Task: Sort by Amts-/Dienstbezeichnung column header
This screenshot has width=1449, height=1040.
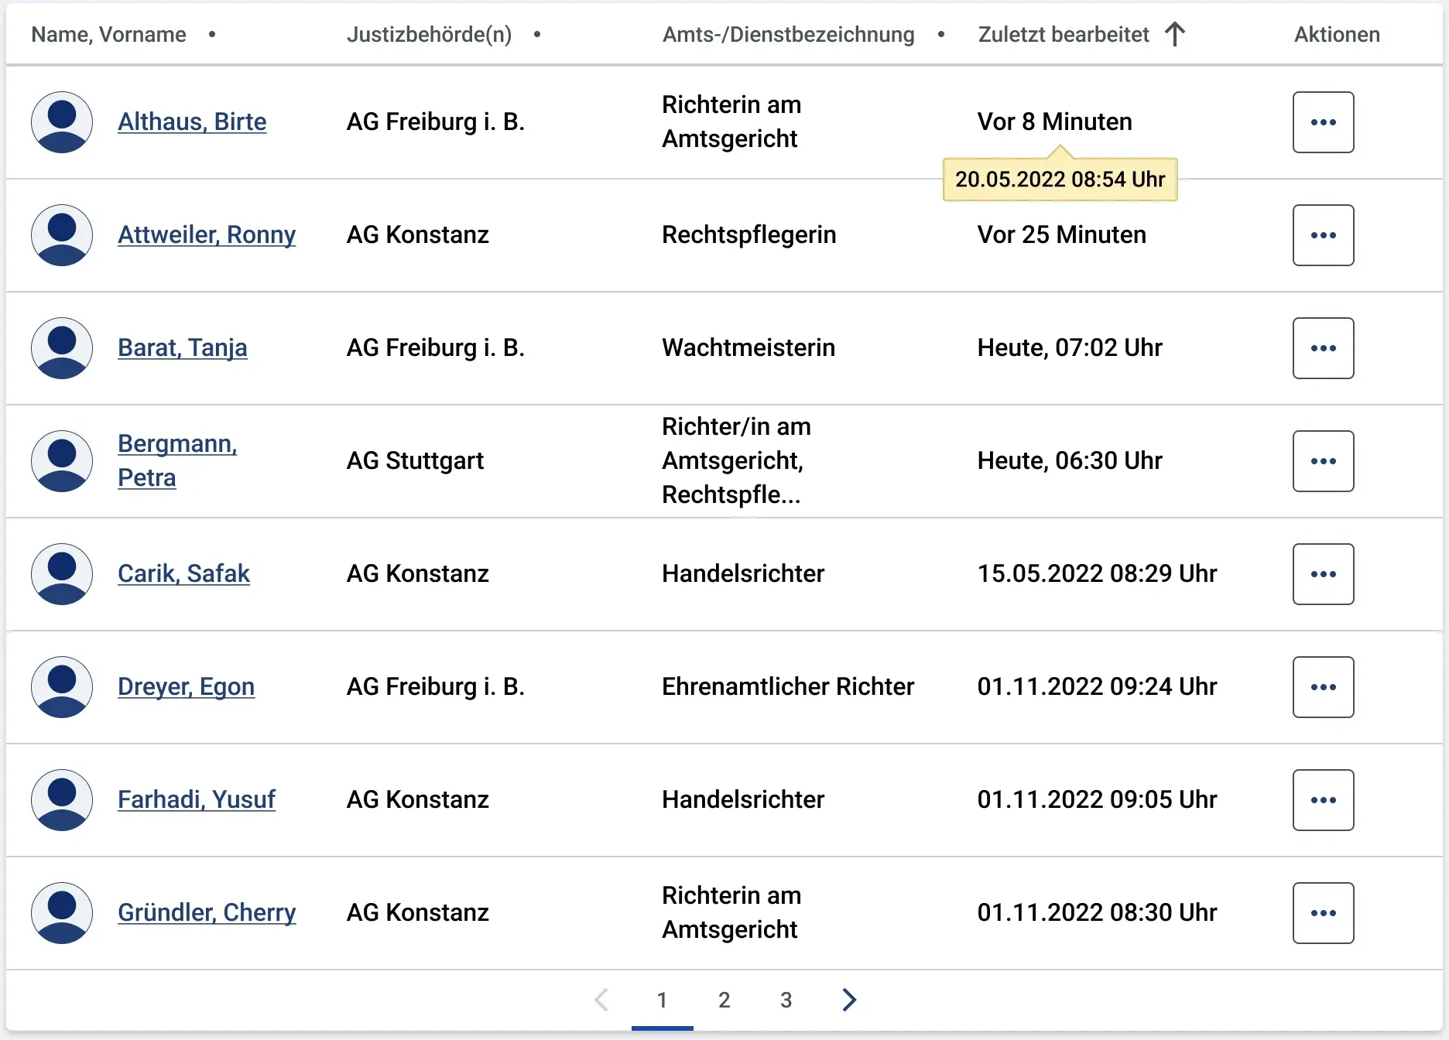Action: click(x=788, y=34)
